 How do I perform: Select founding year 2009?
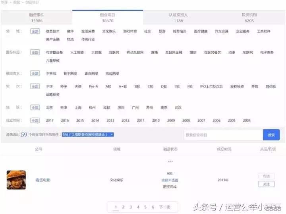coord(171,121)
